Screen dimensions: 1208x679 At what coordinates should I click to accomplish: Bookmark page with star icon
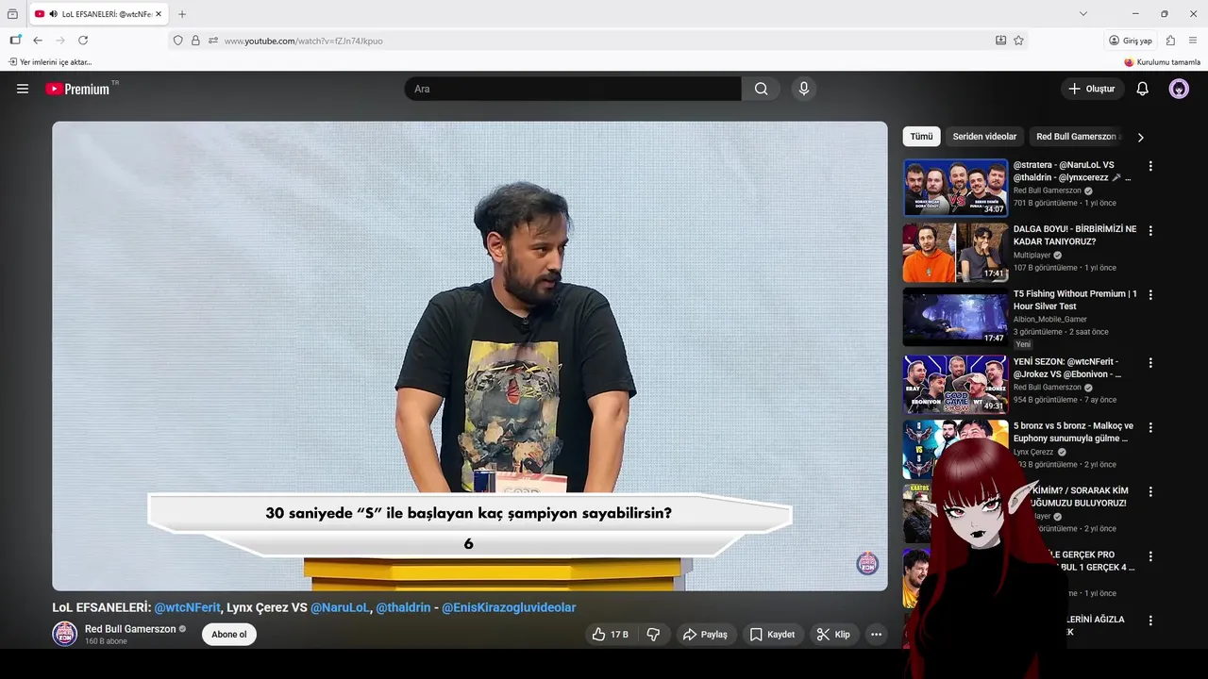click(x=1018, y=41)
